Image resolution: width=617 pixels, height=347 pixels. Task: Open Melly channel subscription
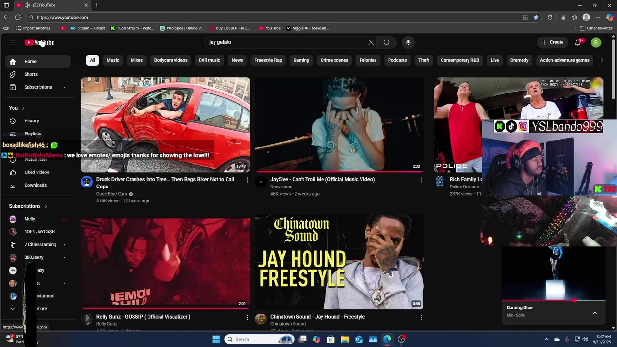[x=38, y=219]
